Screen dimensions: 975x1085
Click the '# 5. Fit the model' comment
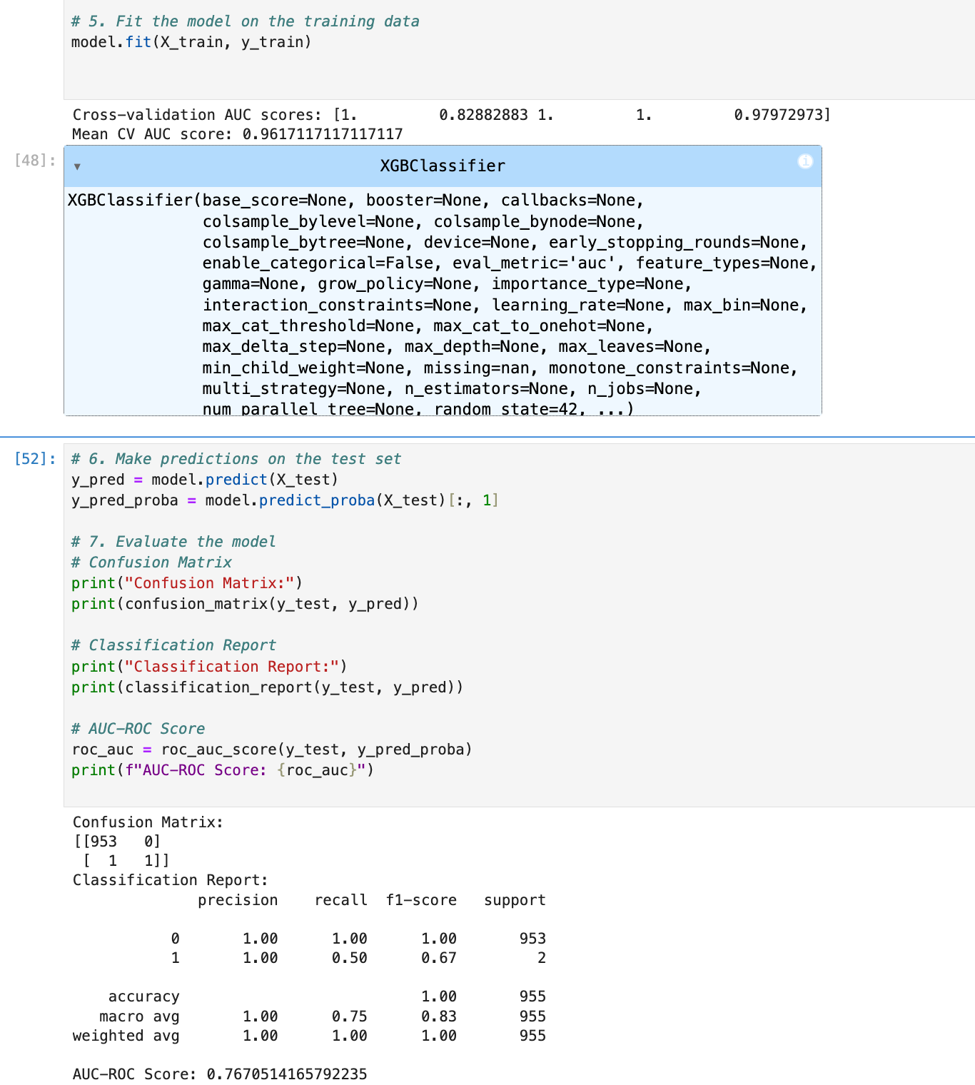click(245, 21)
